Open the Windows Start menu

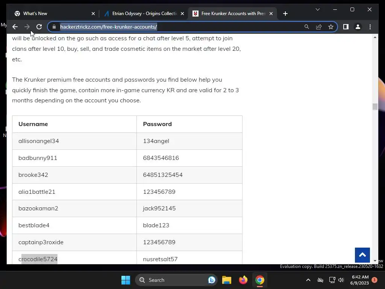coord(126,280)
